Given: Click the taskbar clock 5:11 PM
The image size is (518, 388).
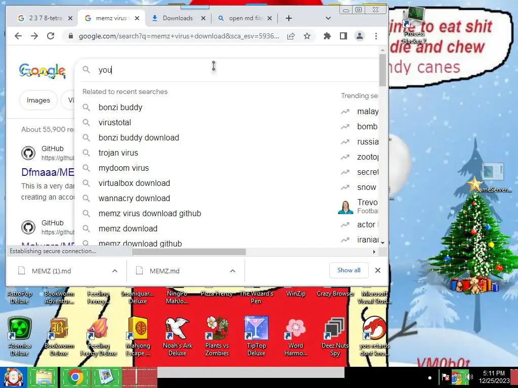Looking at the screenshot, I should coord(494,377).
